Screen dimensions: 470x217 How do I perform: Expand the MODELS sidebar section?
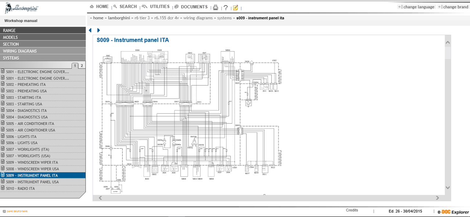click(43, 37)
